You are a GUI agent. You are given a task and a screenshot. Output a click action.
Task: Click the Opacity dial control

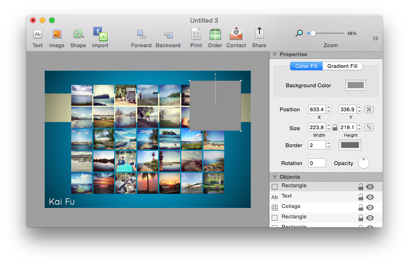[x=364, y=163]
